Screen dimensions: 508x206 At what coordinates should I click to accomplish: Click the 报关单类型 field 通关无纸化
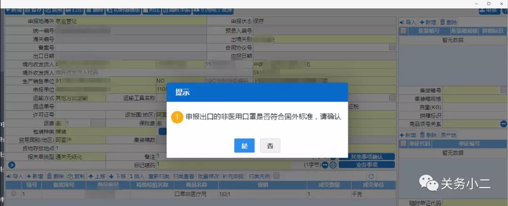pos(80,157)
